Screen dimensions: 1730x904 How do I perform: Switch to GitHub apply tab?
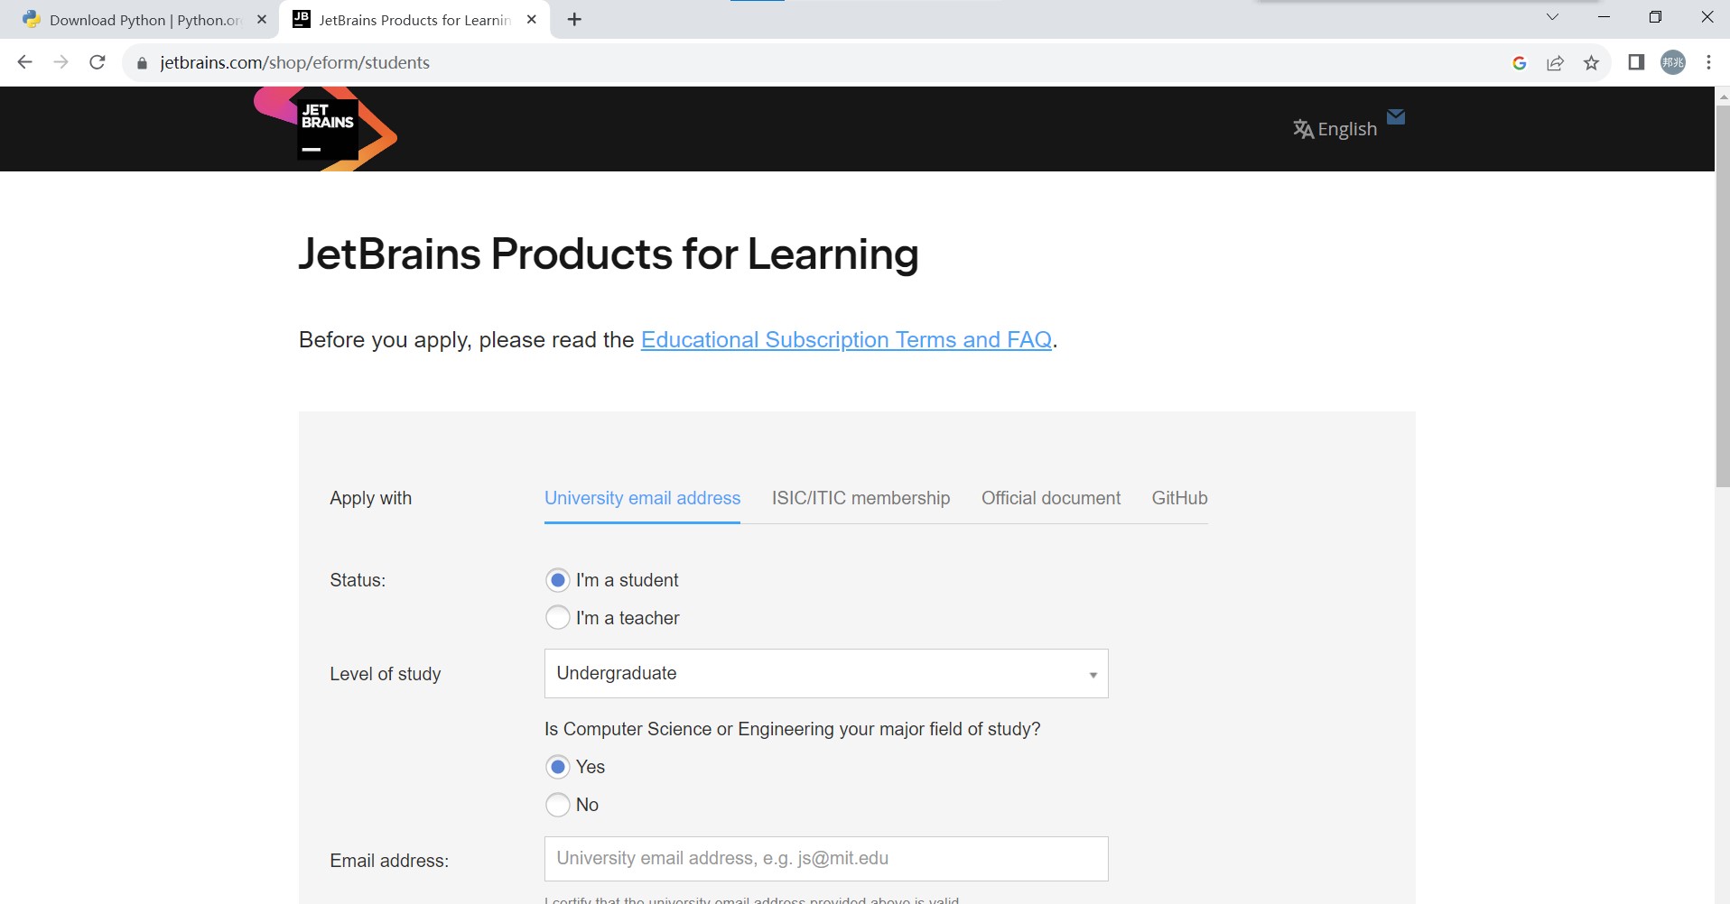pyautogui.click(x=1179, y=498)
